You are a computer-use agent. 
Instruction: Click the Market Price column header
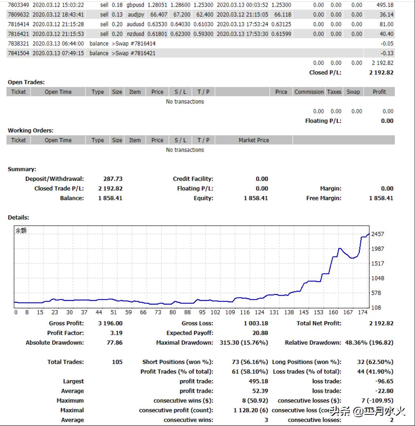tap(254, 140)
